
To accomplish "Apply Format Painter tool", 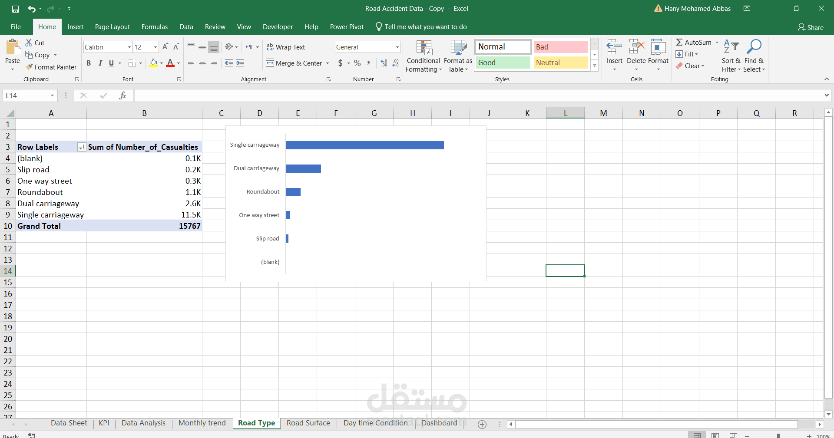I will 51,67.
